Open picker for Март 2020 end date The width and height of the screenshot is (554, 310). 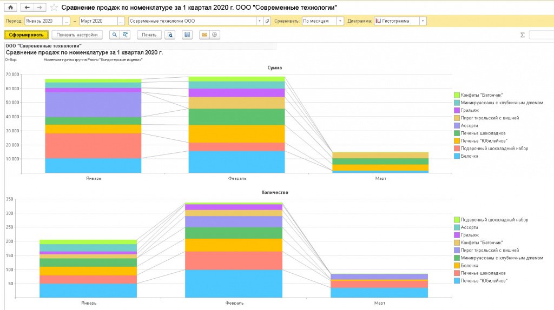click(121, 21)
